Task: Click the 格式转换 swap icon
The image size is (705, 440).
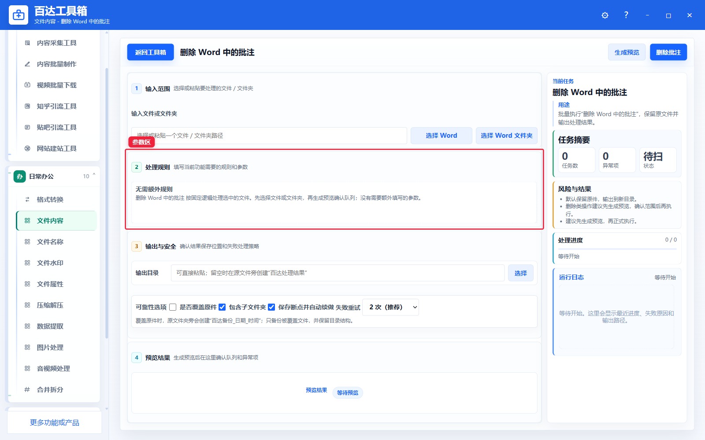Action: click(27, 199)
